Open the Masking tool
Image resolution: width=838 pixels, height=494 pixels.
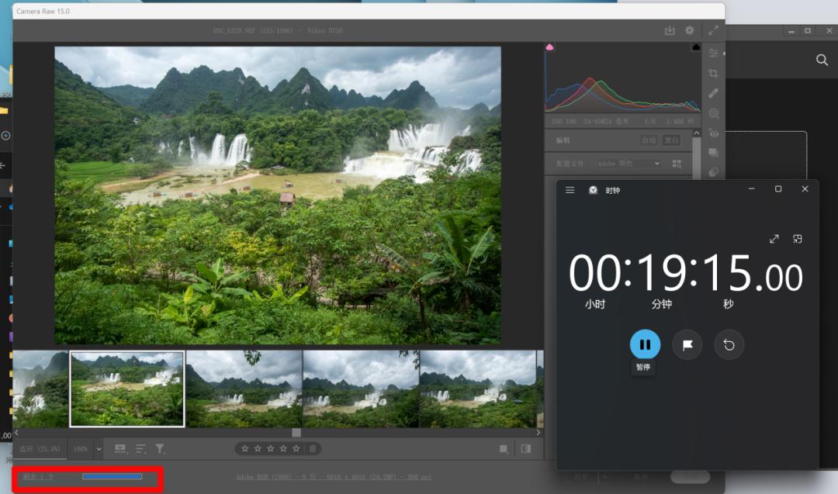pyautogui.click(x=714, y=113)
